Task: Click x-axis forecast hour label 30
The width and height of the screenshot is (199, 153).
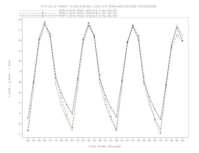Action: click(83, 140)
